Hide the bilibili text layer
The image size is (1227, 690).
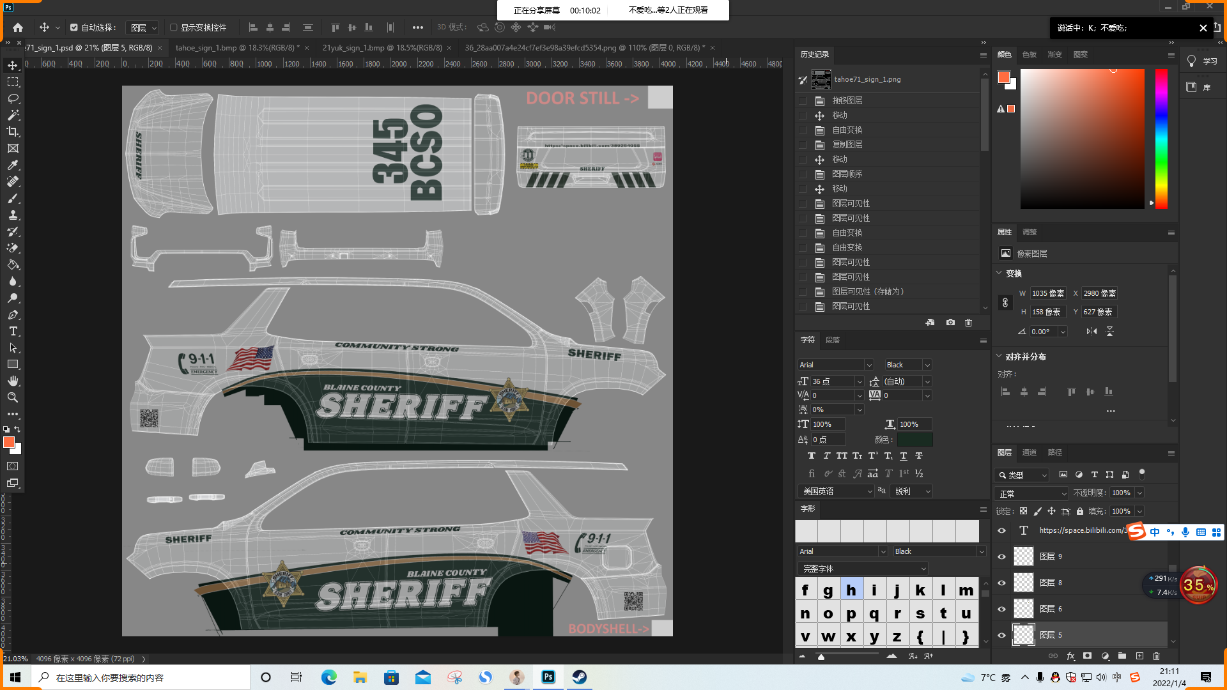point(1001,530)
